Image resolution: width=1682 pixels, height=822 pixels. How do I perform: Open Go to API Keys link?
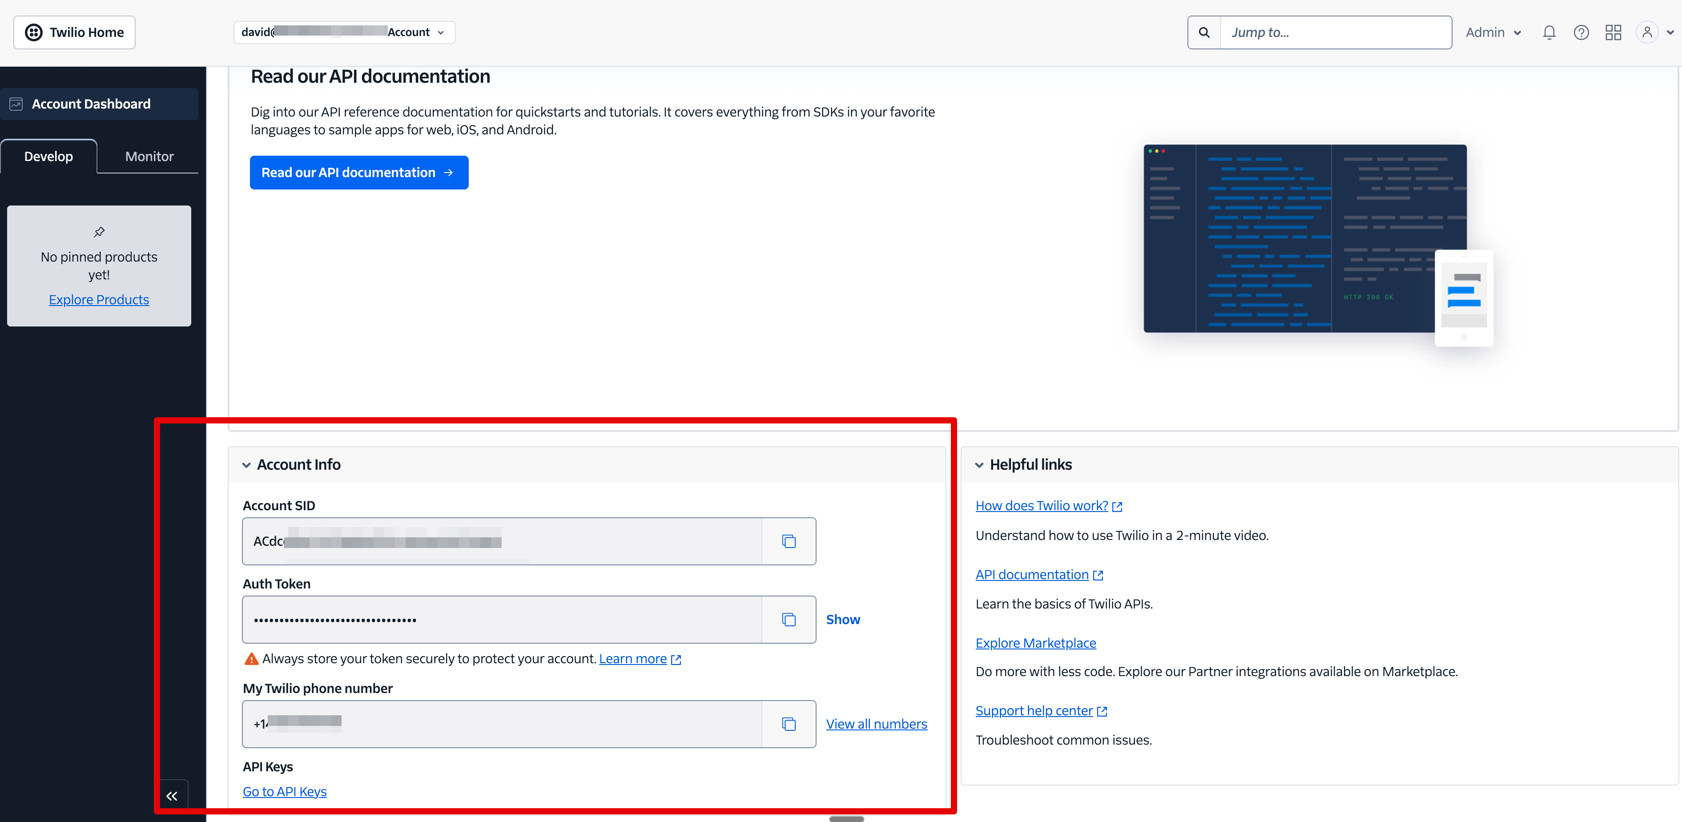point(285,791)
